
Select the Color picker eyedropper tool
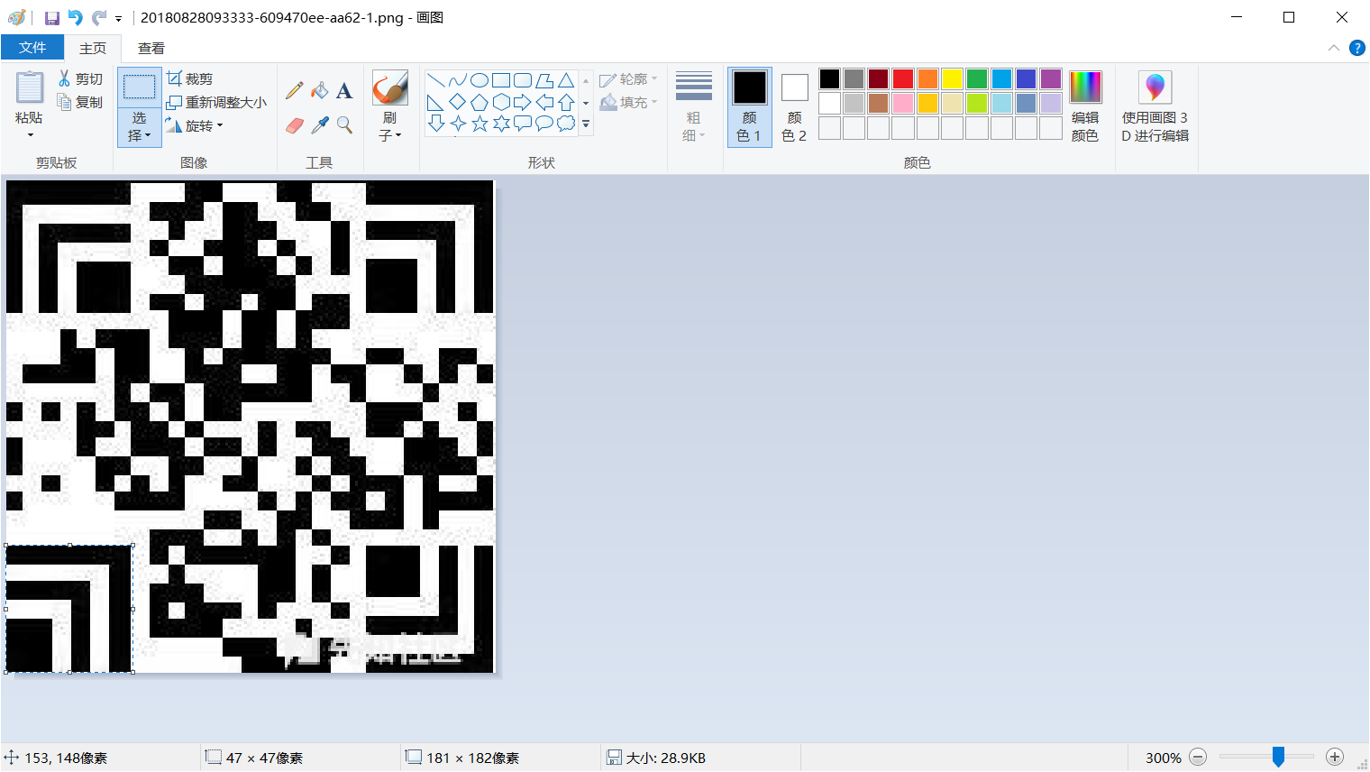319,124
